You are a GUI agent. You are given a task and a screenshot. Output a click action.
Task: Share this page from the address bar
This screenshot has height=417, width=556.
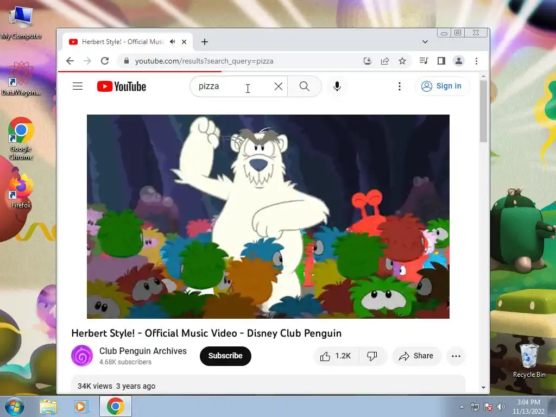(385, 61)
